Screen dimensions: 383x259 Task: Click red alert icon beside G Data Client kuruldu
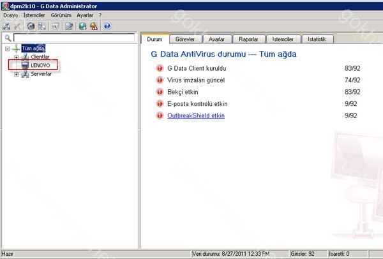pos(159,68)
